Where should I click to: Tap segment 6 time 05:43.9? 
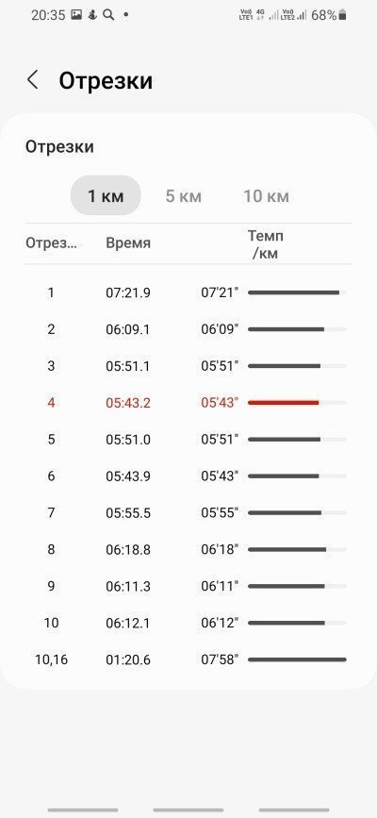128,476
